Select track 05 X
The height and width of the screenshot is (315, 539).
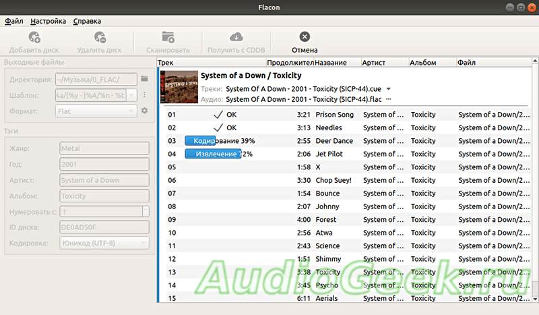click(x=348, y=167)
